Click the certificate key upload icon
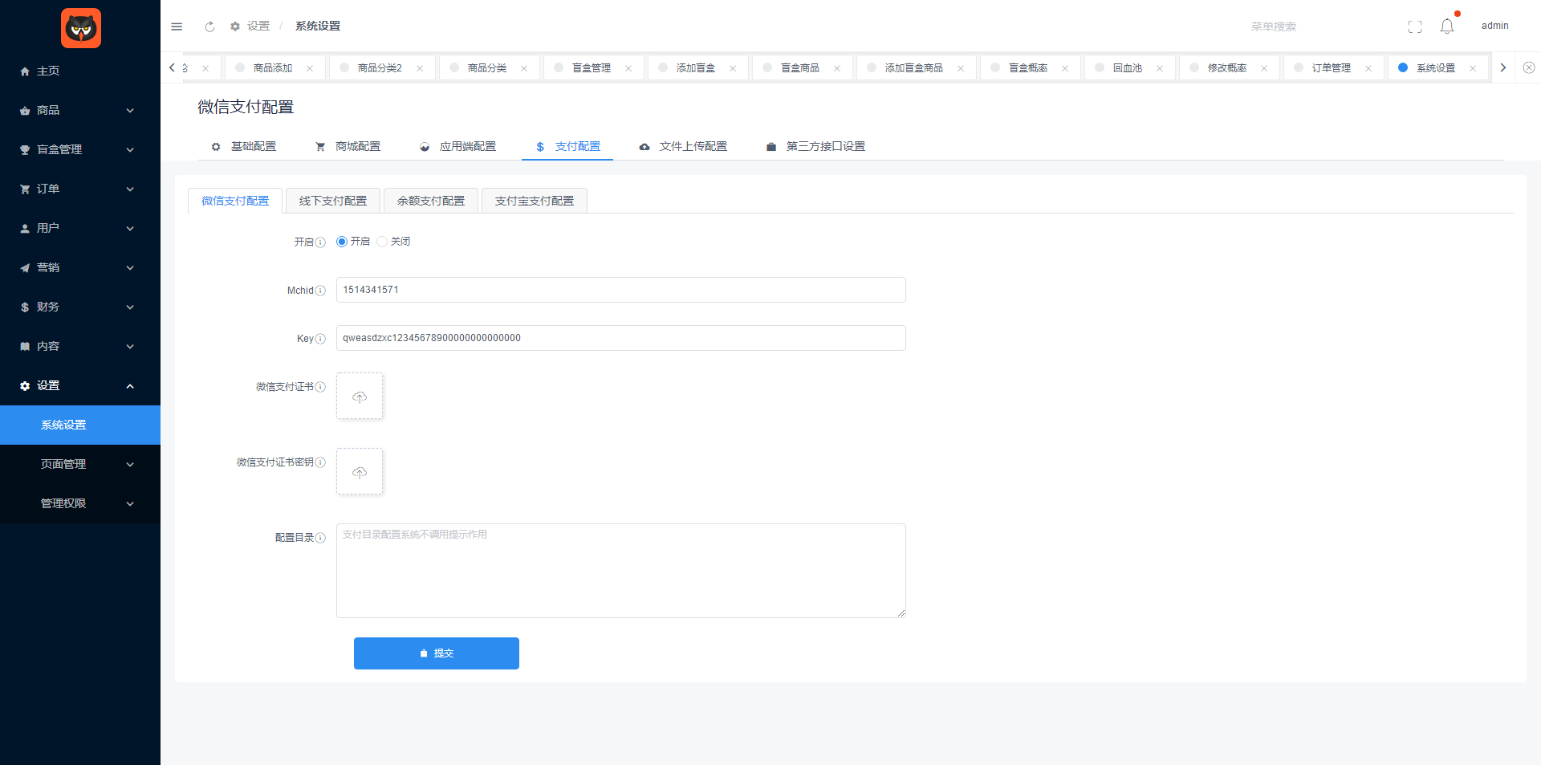The width and height of the screenshot is (1541, 765). [360, 472]
